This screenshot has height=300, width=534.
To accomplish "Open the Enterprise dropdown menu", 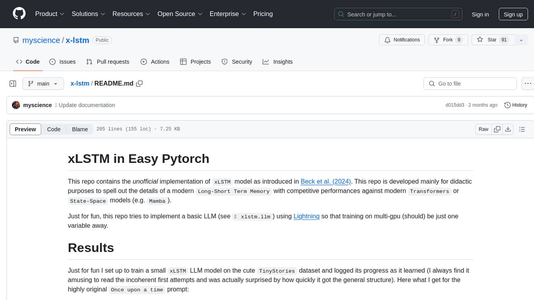I will coord(228,14).
